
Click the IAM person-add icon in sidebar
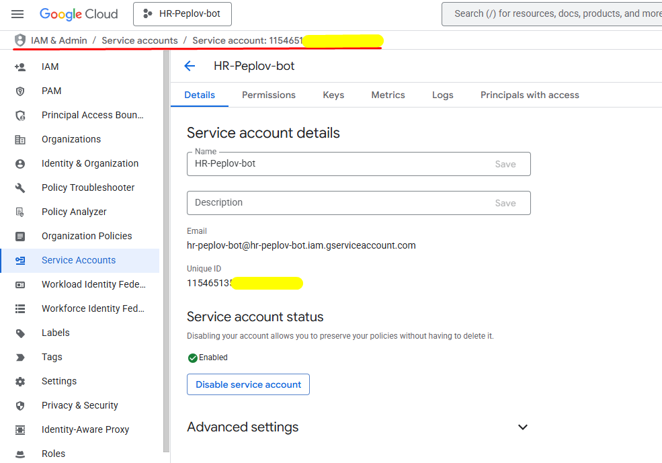click(x=20, y=67)
